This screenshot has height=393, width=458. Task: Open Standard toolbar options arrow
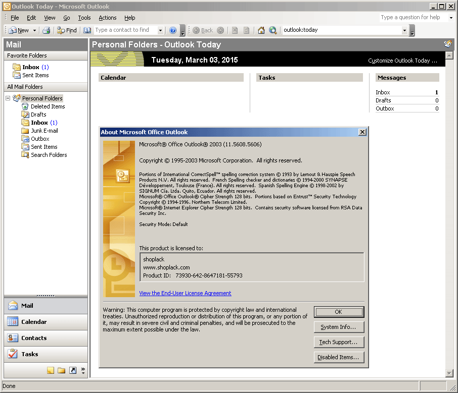[183, 30]
